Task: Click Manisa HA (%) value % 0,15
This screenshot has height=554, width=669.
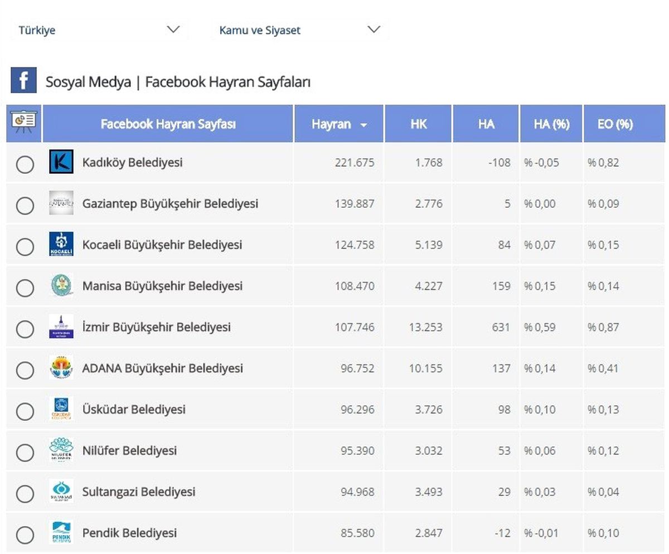Action: (540, 286)
